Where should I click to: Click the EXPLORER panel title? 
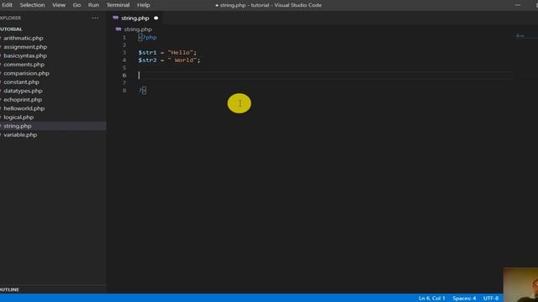(x=10, y=18)
